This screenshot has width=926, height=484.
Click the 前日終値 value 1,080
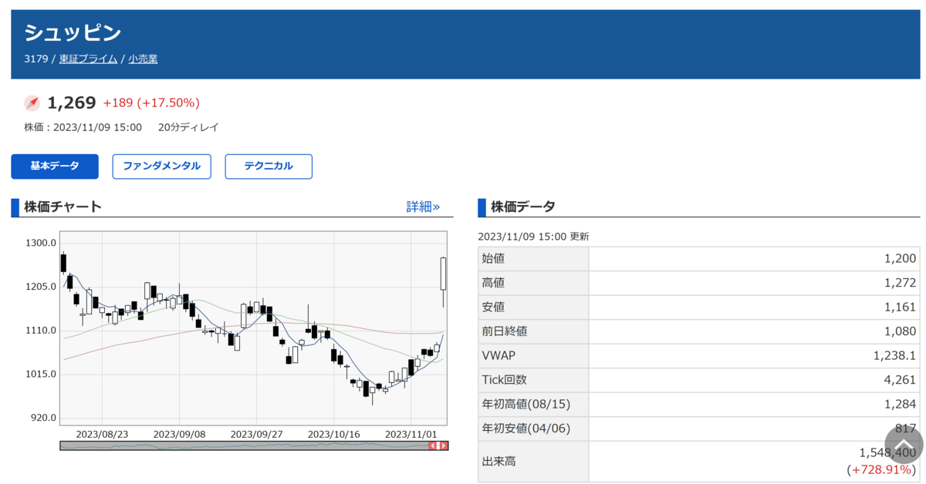[901, 331]
